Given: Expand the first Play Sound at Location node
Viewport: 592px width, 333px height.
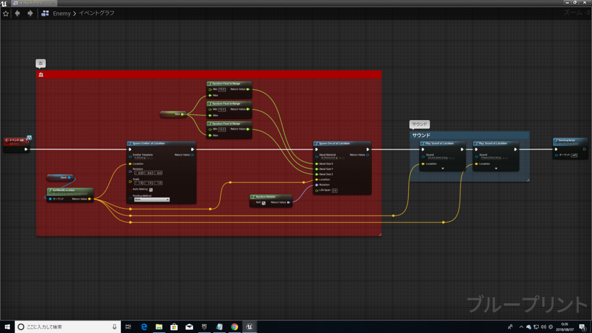Looking at the screenshot, I should (442, 169).
